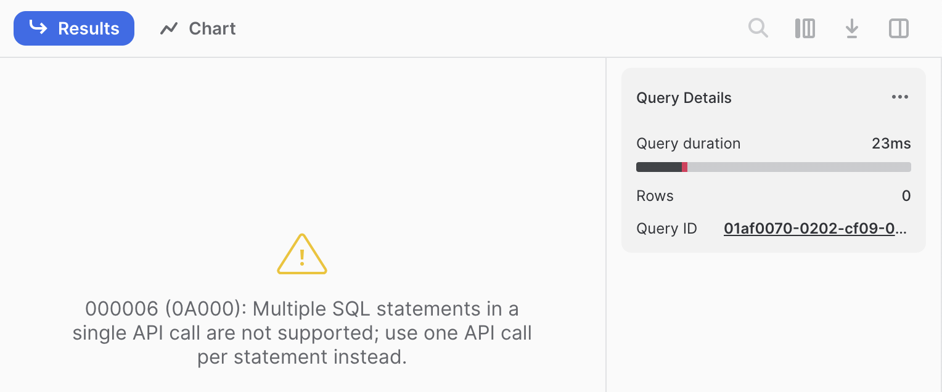Click the Query ID label text

coord(666,229)
